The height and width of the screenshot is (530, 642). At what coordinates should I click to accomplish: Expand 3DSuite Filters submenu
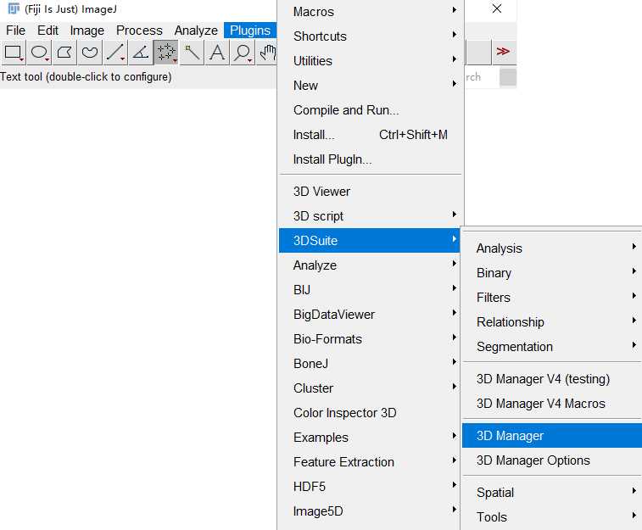point(552,297)
